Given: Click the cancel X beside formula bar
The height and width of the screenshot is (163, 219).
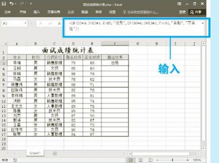Looking at the screenshot, I should [41, 23].
